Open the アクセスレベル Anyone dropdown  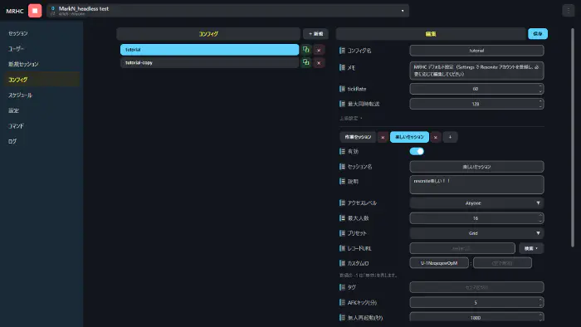[476, 203]
